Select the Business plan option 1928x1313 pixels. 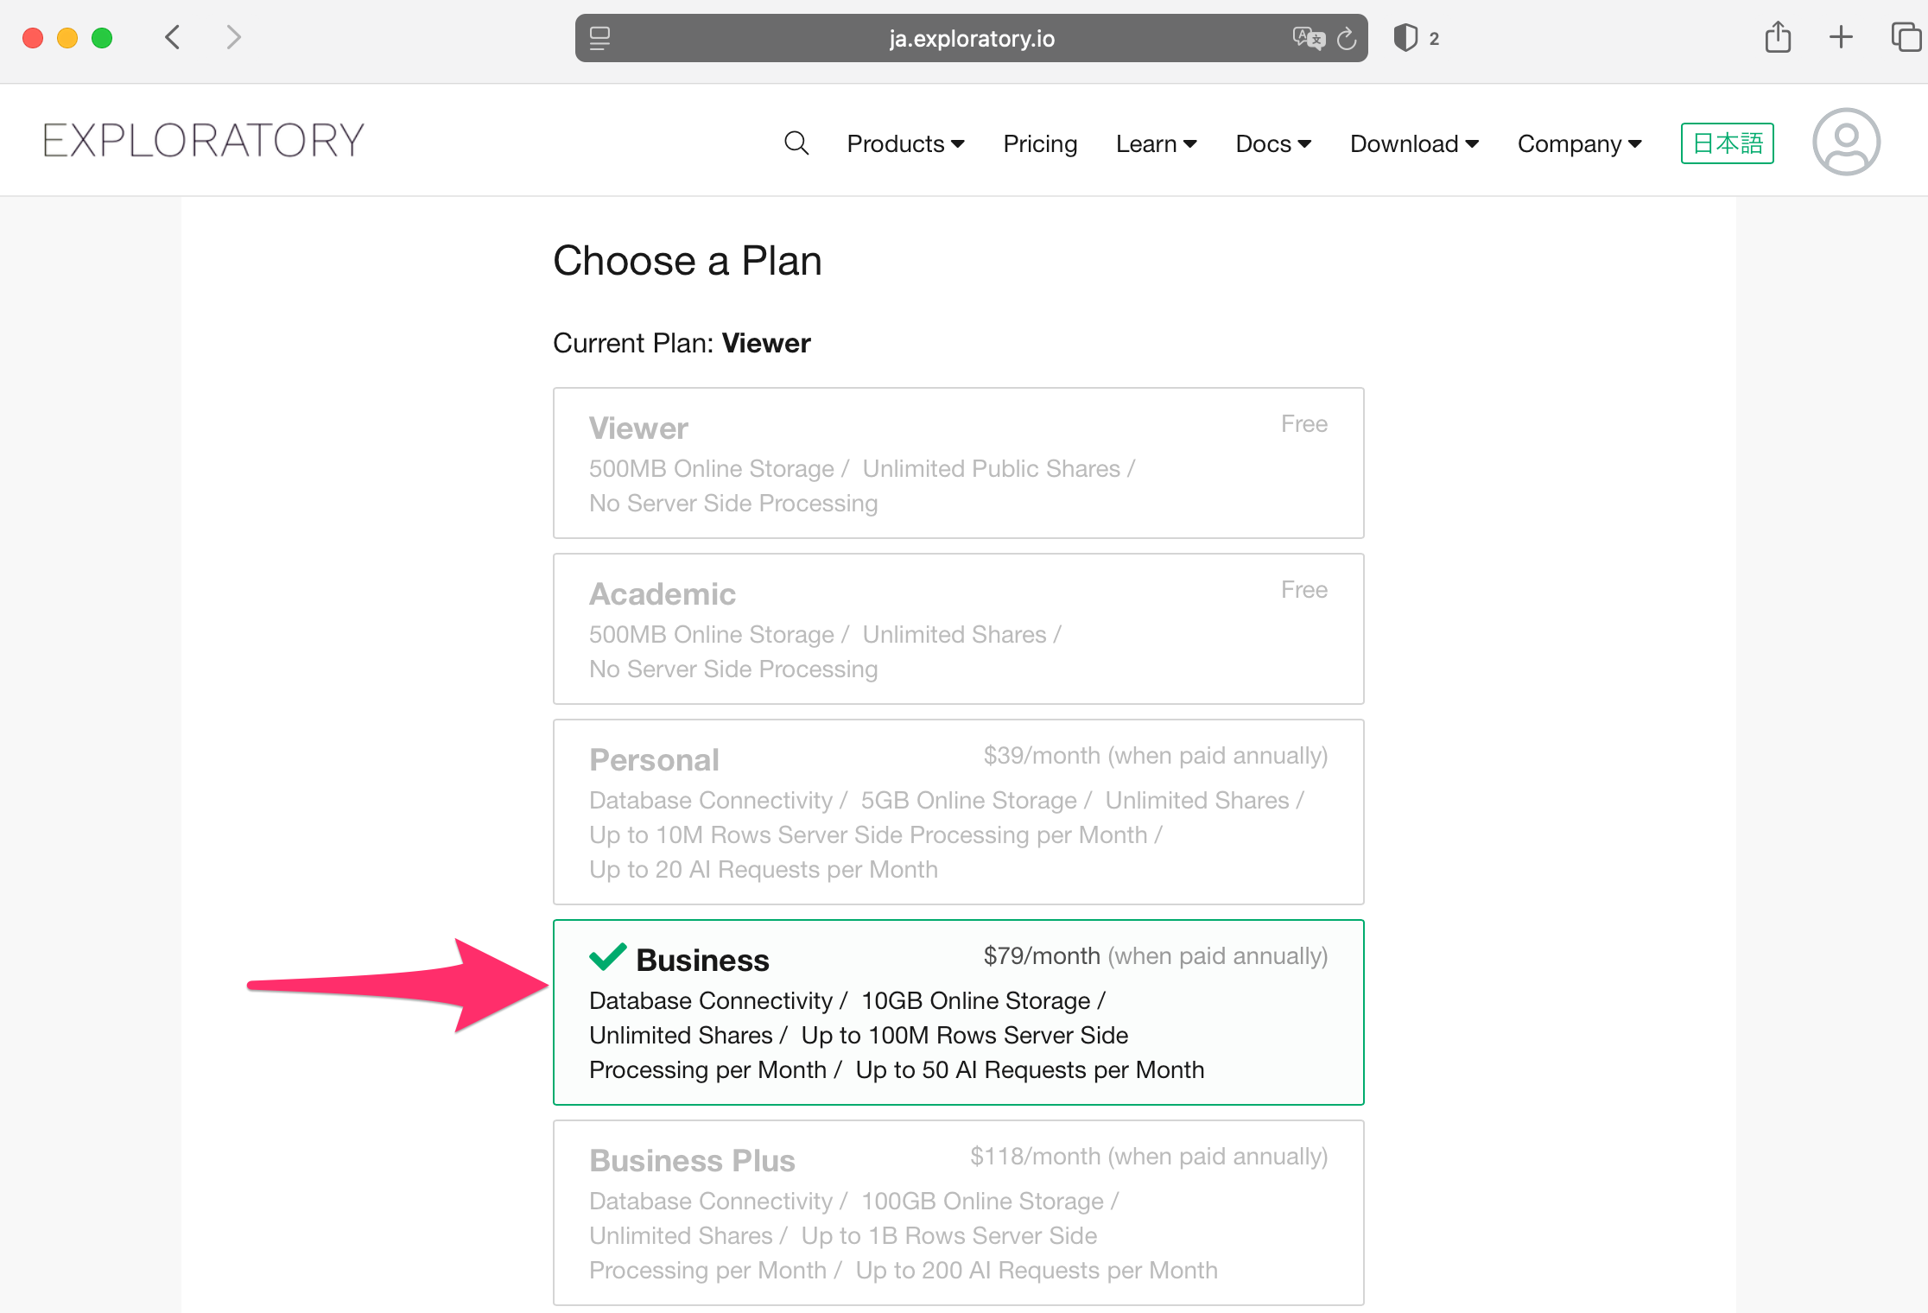[x=959, y=1012]
